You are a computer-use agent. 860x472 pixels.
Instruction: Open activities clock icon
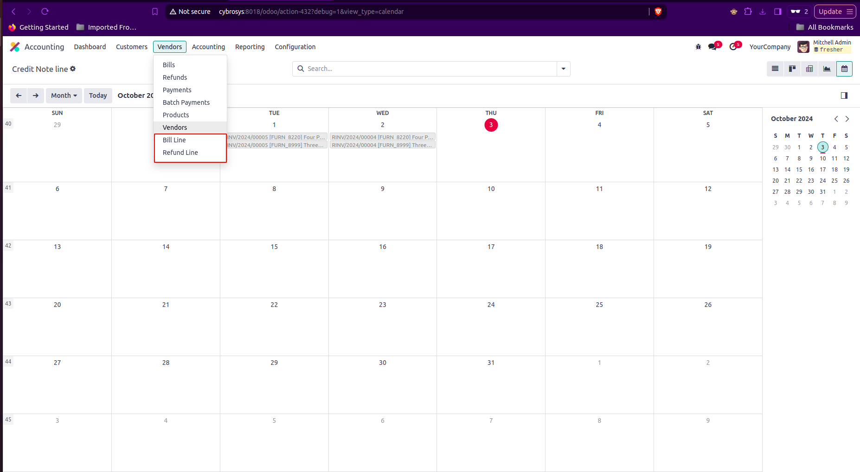733,47
